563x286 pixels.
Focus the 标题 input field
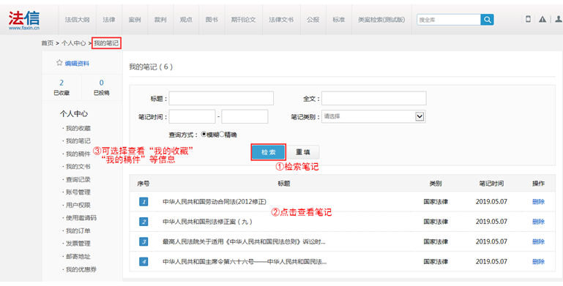(221, 98)
